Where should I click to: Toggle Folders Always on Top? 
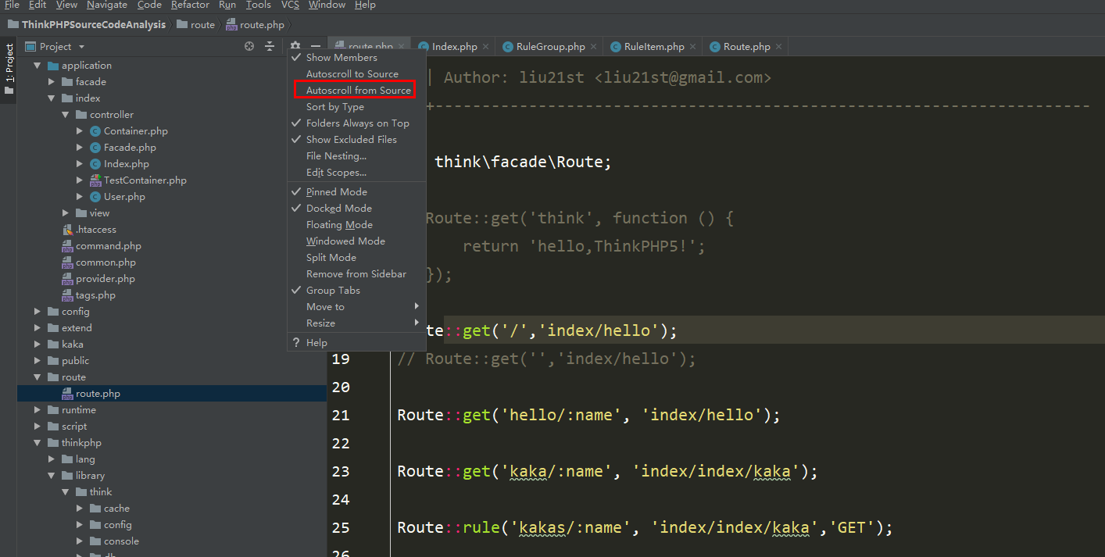click(357, 123)
